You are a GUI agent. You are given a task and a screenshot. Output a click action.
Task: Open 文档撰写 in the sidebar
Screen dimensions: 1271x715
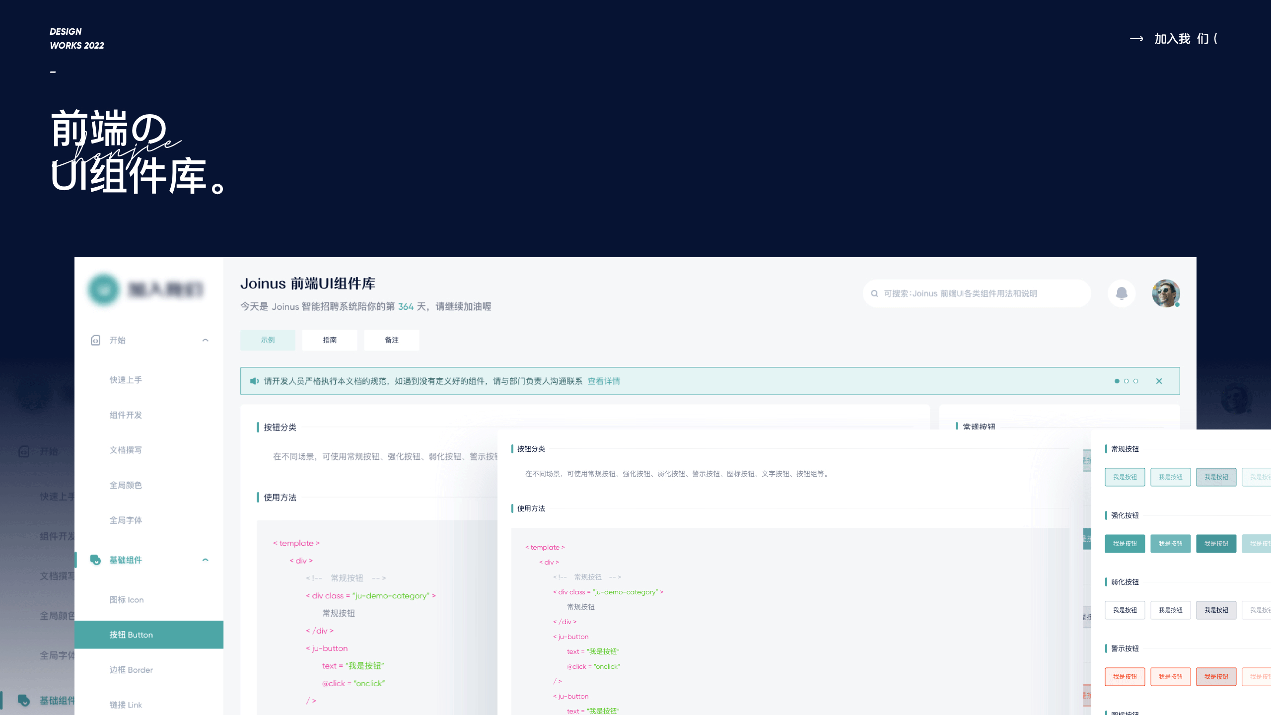click(126, 450)
